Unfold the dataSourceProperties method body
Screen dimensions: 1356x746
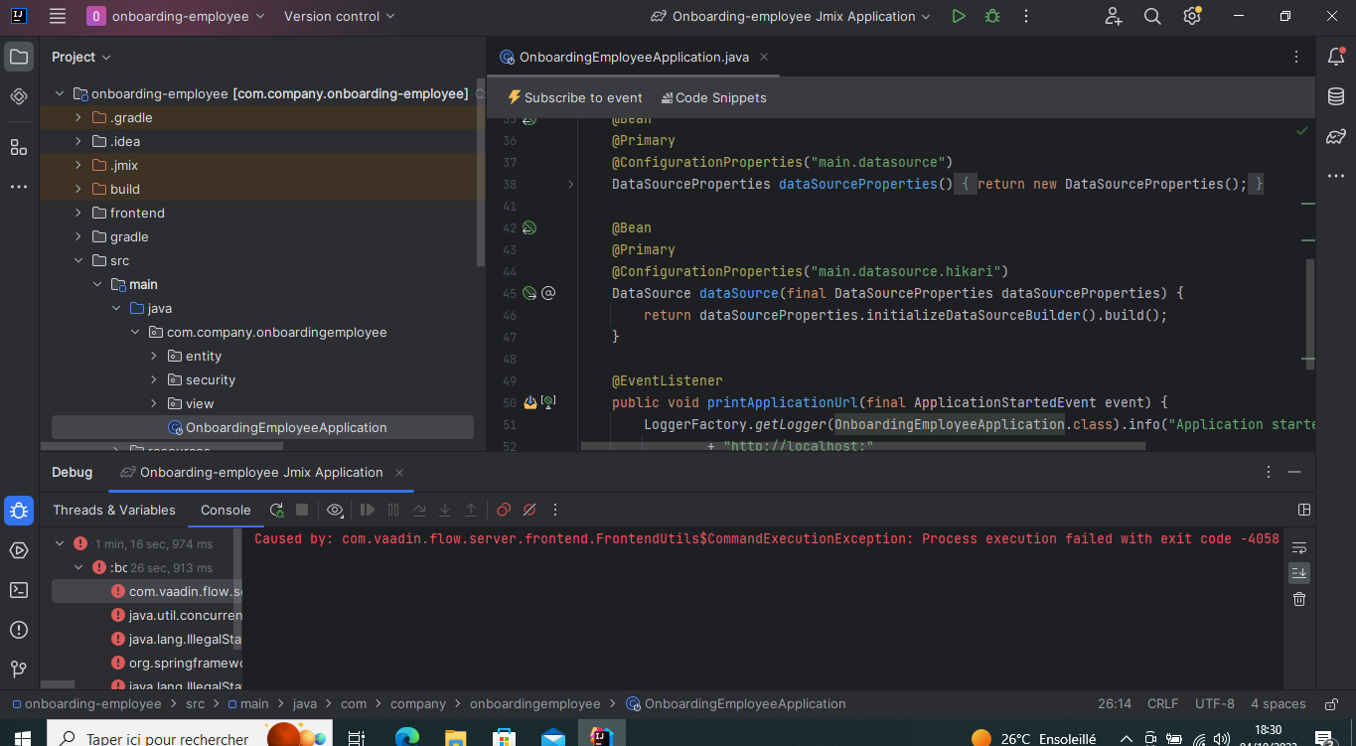[570, 184]
